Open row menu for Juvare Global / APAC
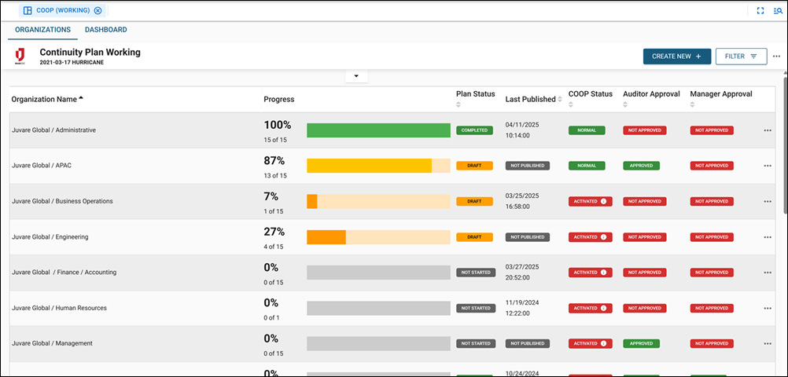 (x=768, y=166)
